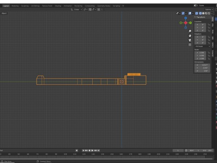Open Options dropdown in viewport header
The image size is (217, 163).
pos(209,10)
